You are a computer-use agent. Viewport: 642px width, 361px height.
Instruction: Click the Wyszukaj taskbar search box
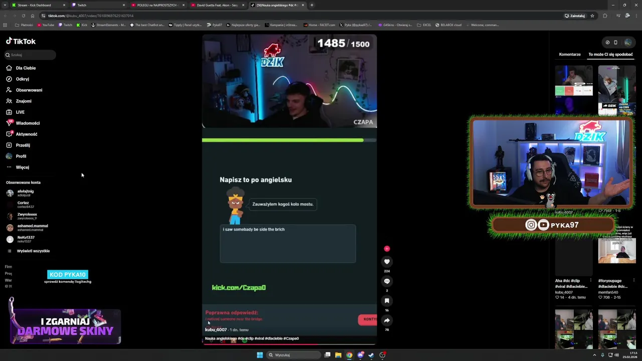pos(294,355)
